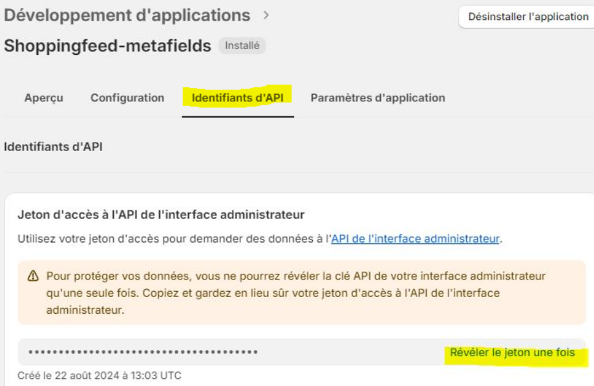Go back to Développement d'applications
594x386 pixels.
(127, 15)
